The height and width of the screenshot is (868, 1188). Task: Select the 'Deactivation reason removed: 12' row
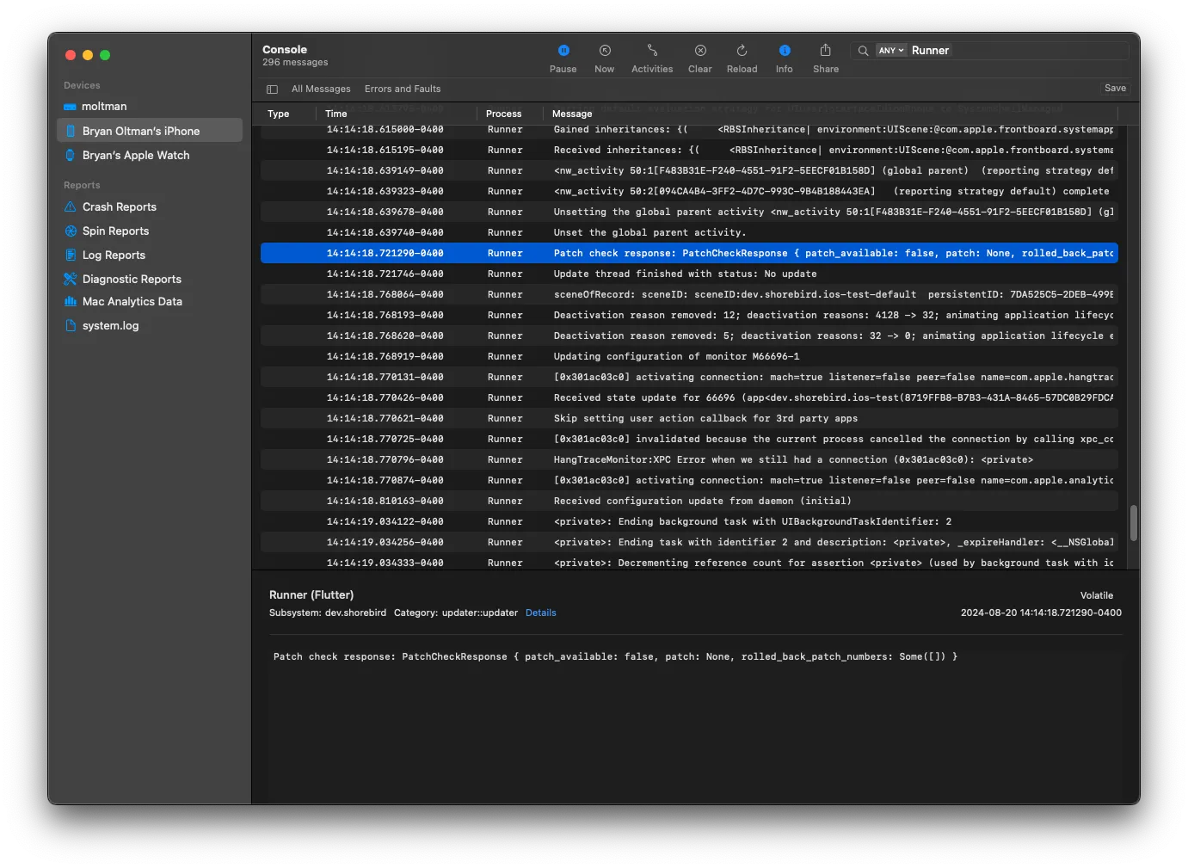tap(689, 315)
